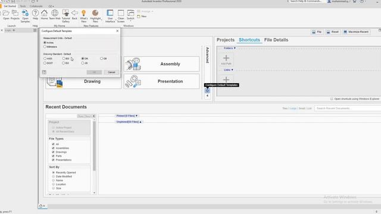Select the JIS drawing standard
This screenshot has width=381, height=214.
(x=83, y=63)
